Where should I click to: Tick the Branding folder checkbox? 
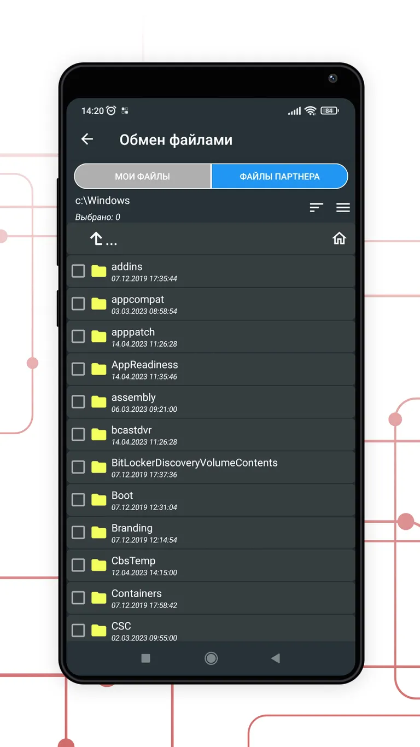pyautogui.click(x=78, y=532)
